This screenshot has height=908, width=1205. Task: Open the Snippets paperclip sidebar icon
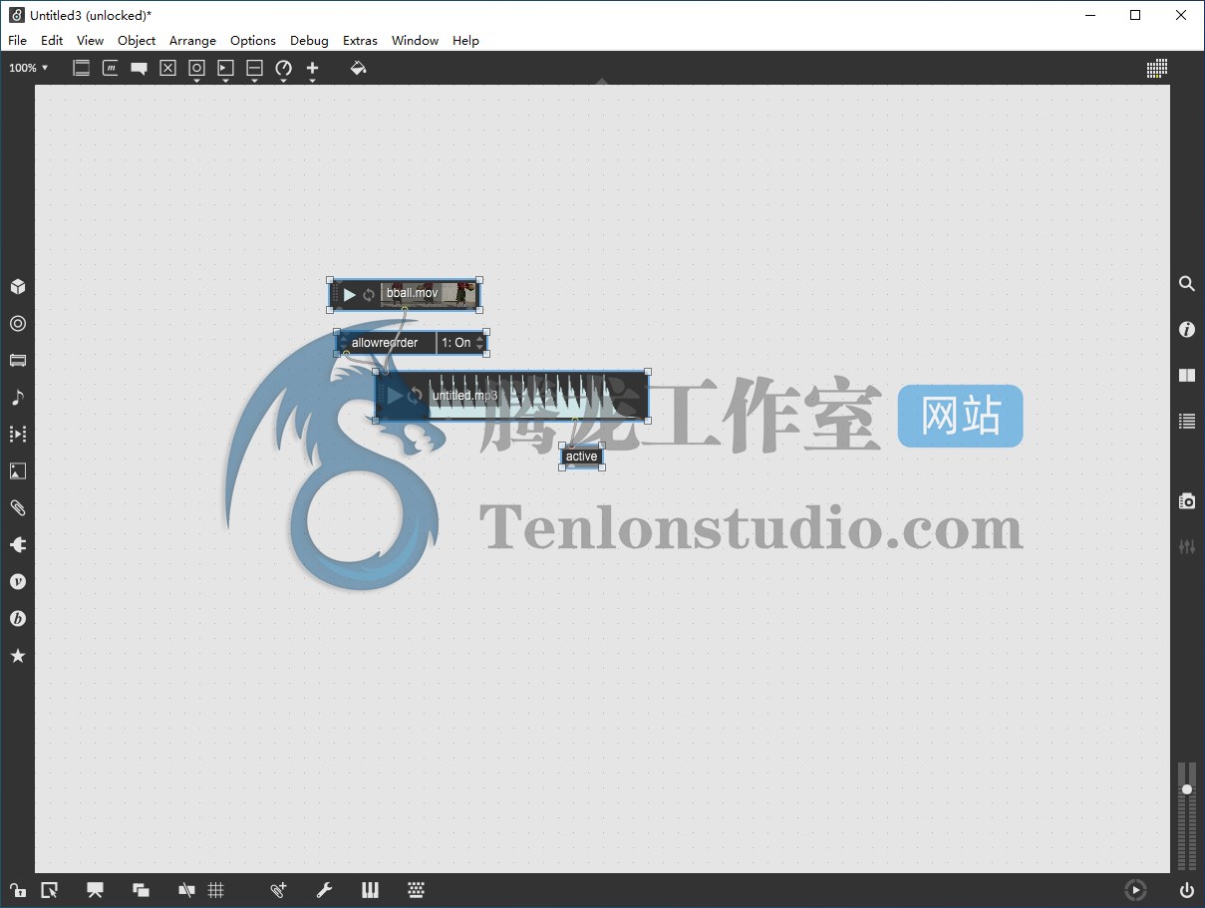tap(17, 508)
